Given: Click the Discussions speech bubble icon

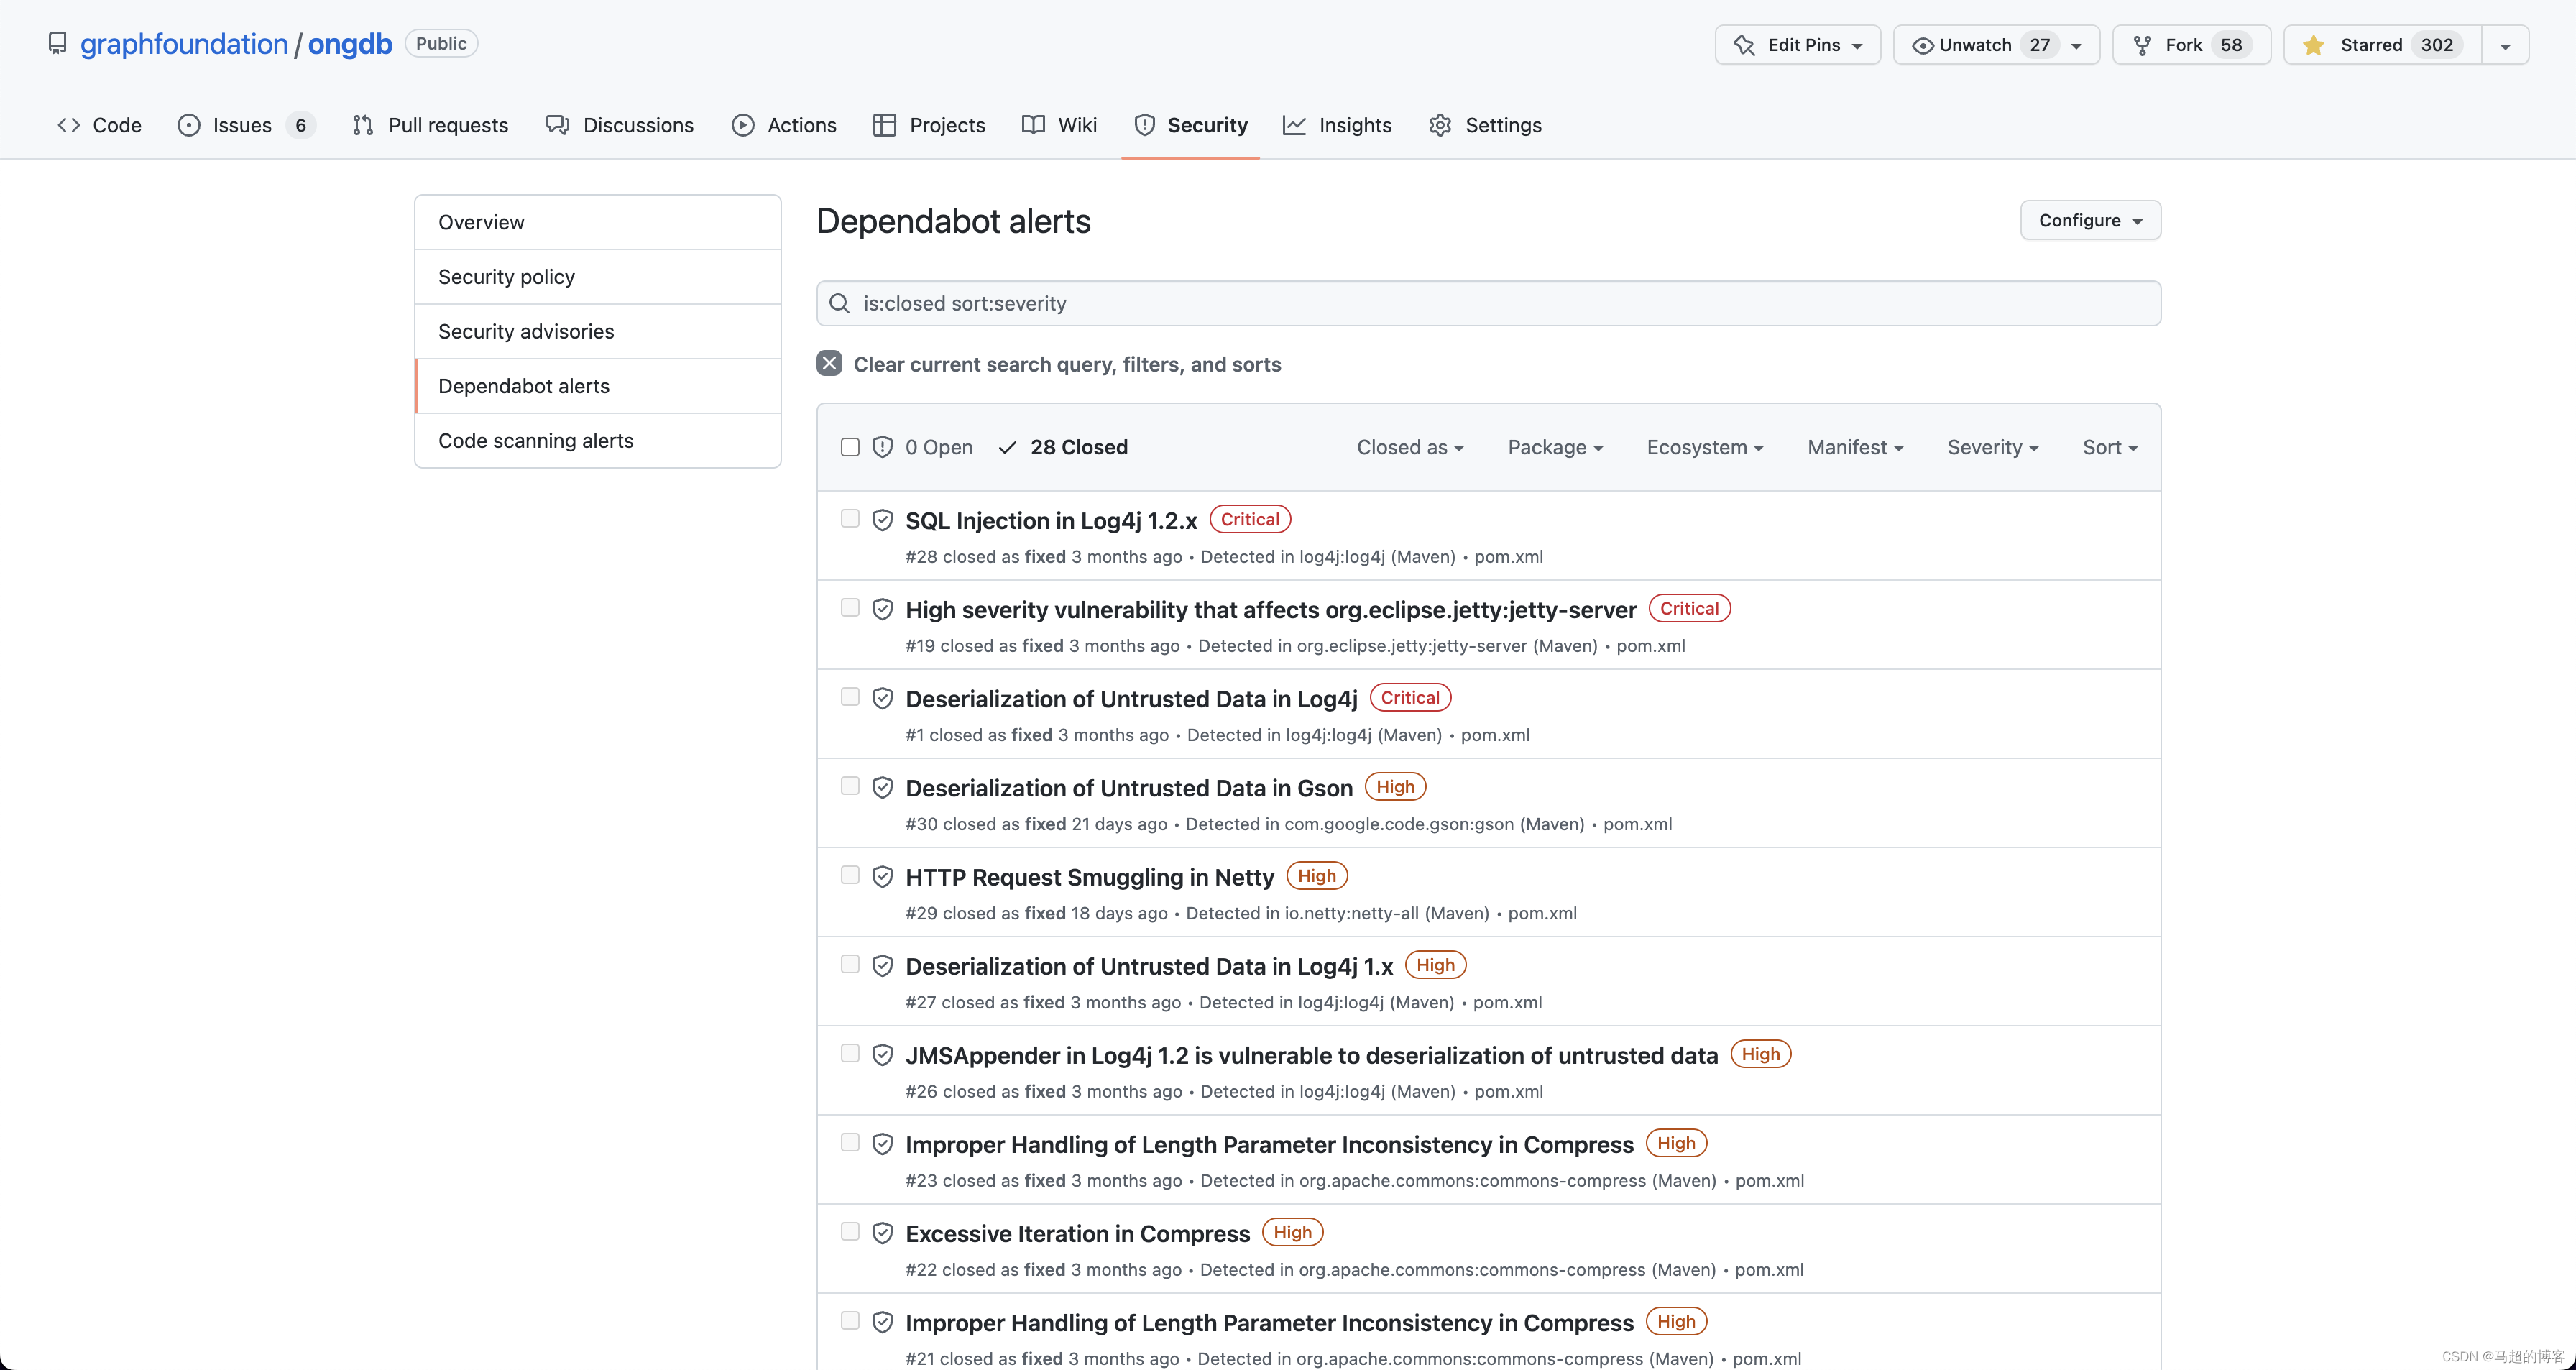Looking at the screenshot, I should (x=557, y=124).
